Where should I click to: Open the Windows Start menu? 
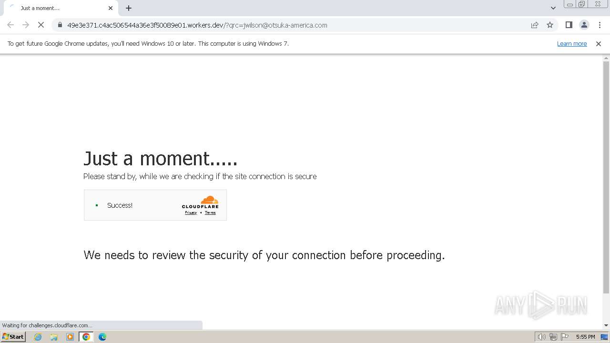(13, 336)
